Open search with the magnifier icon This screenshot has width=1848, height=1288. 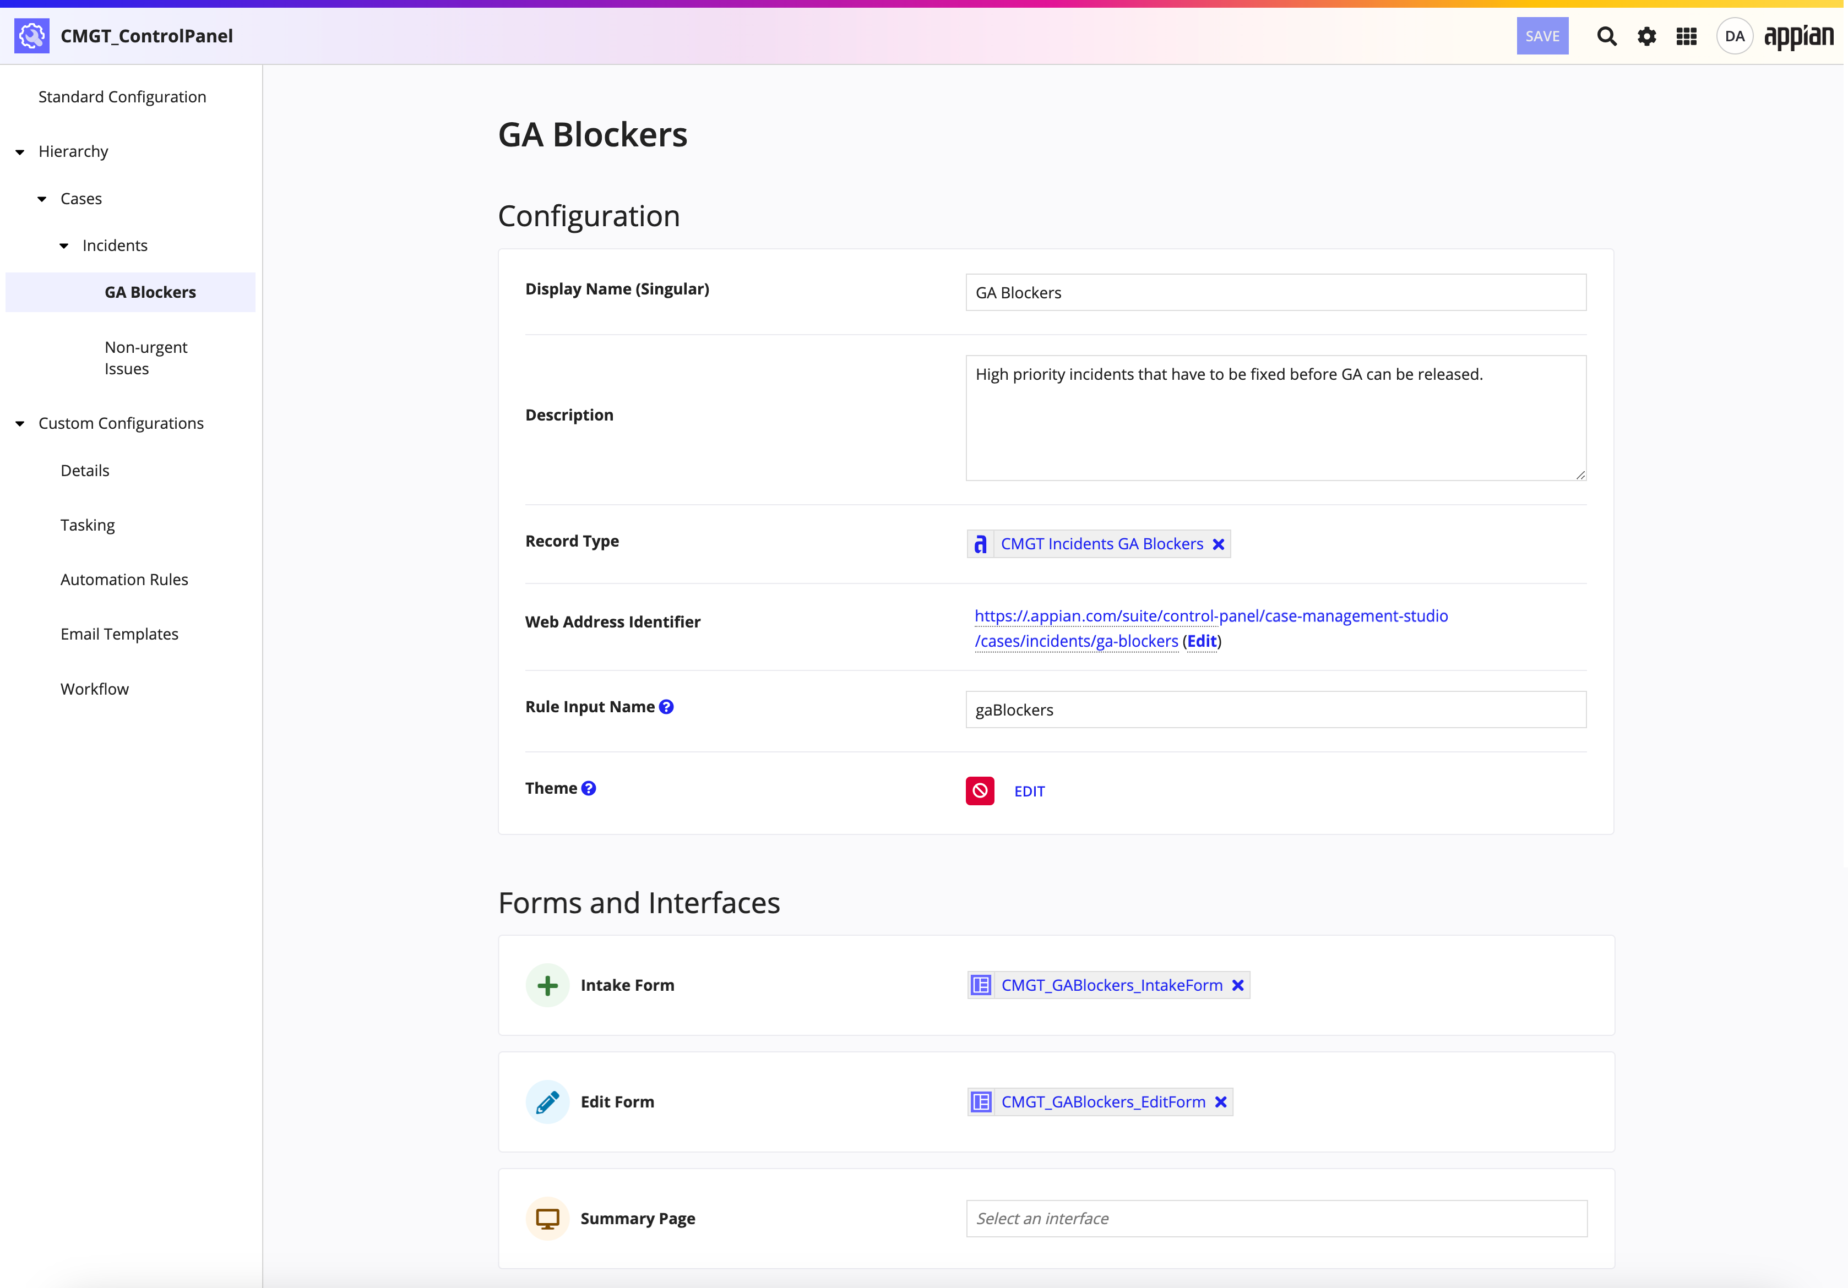[1606, 36]
